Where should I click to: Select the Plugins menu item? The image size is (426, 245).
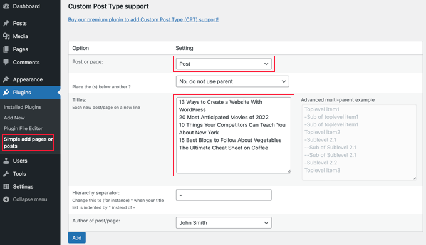(30, 92)
